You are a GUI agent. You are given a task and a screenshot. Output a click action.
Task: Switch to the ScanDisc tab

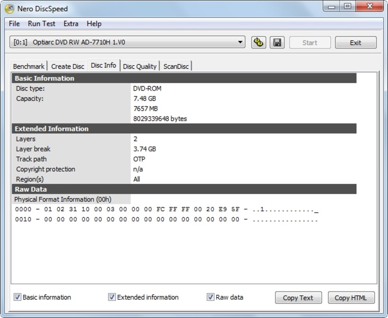pos(176,66)
